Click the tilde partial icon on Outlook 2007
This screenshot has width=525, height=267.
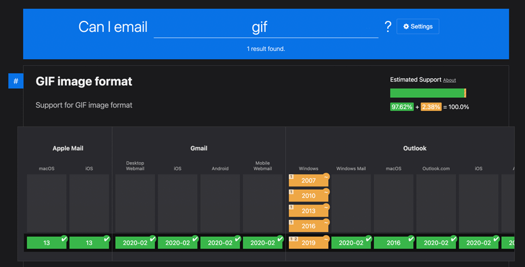(x=326, y=177)
